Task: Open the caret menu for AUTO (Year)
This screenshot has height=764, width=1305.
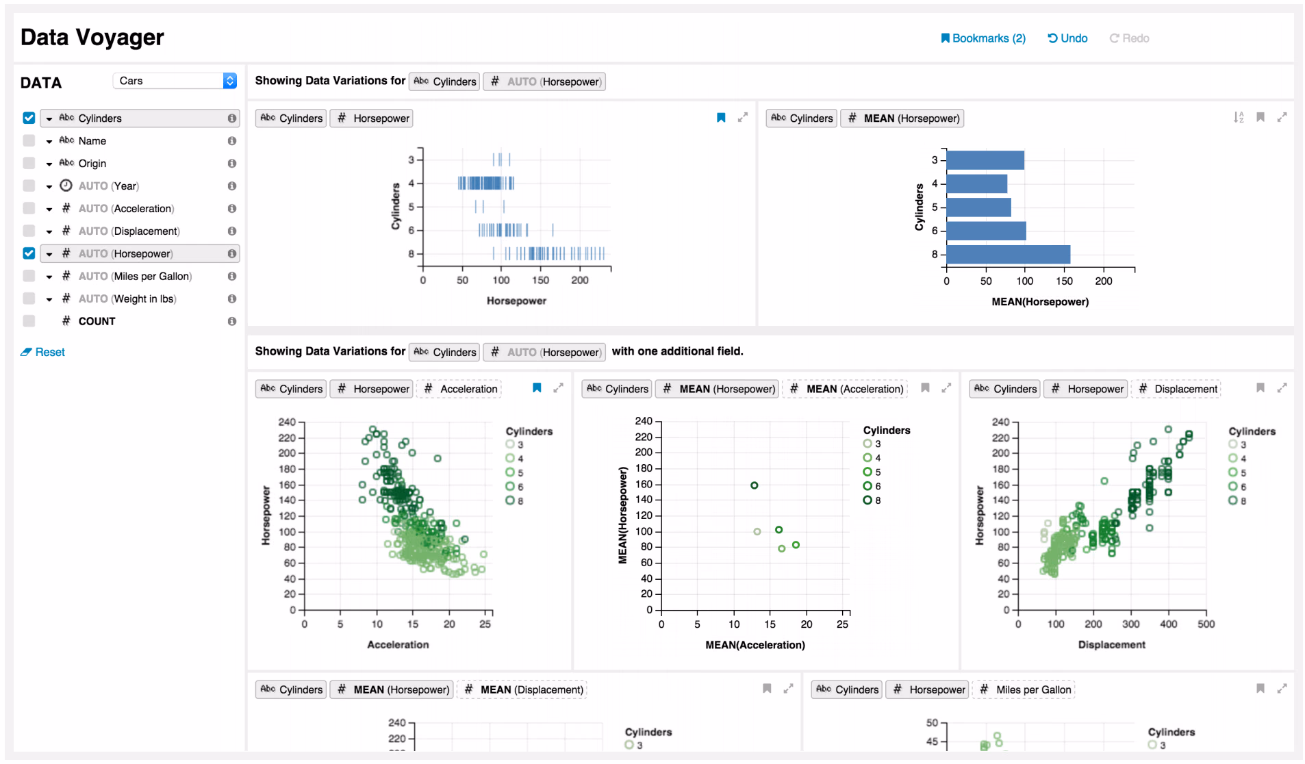Action: (49, 186)
